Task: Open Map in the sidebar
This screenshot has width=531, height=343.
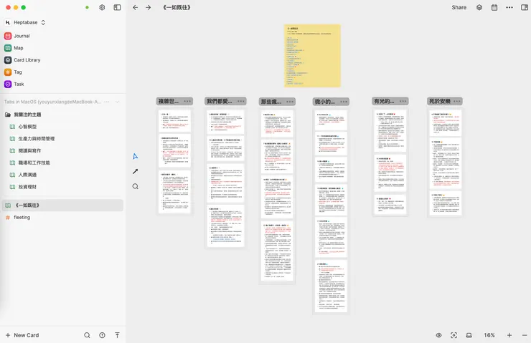Action: [x=19, y=48]
